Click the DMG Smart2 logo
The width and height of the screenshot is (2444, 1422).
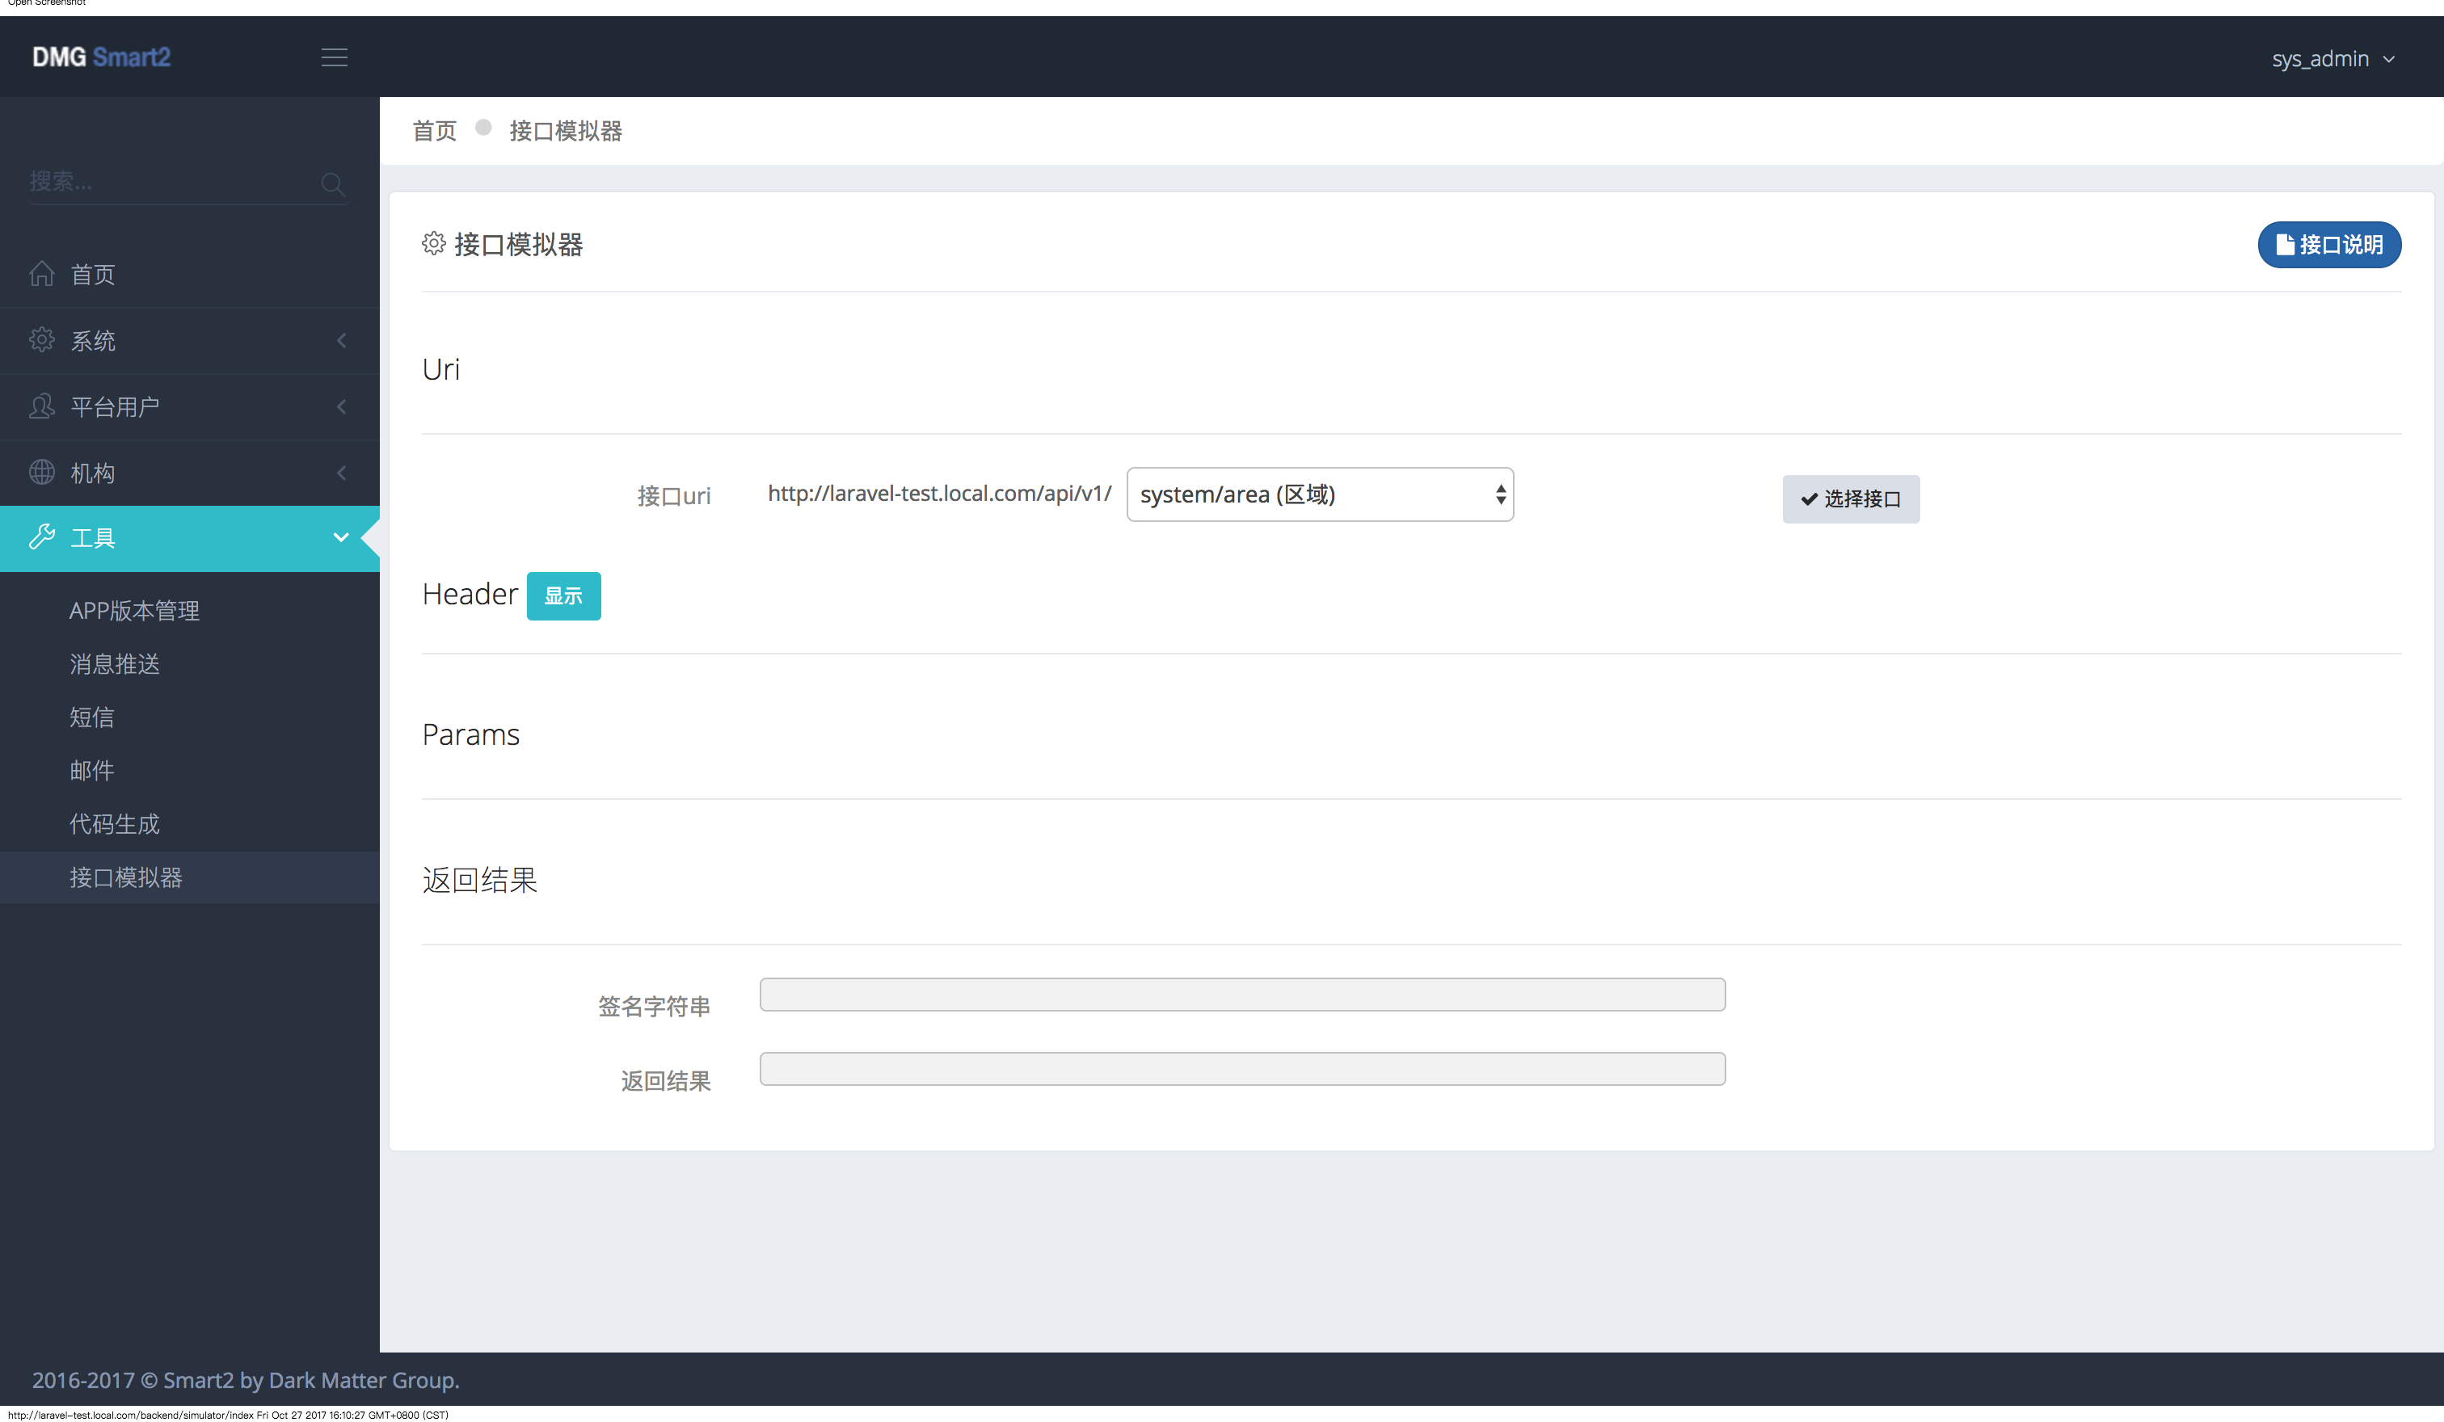click(101, 57)
